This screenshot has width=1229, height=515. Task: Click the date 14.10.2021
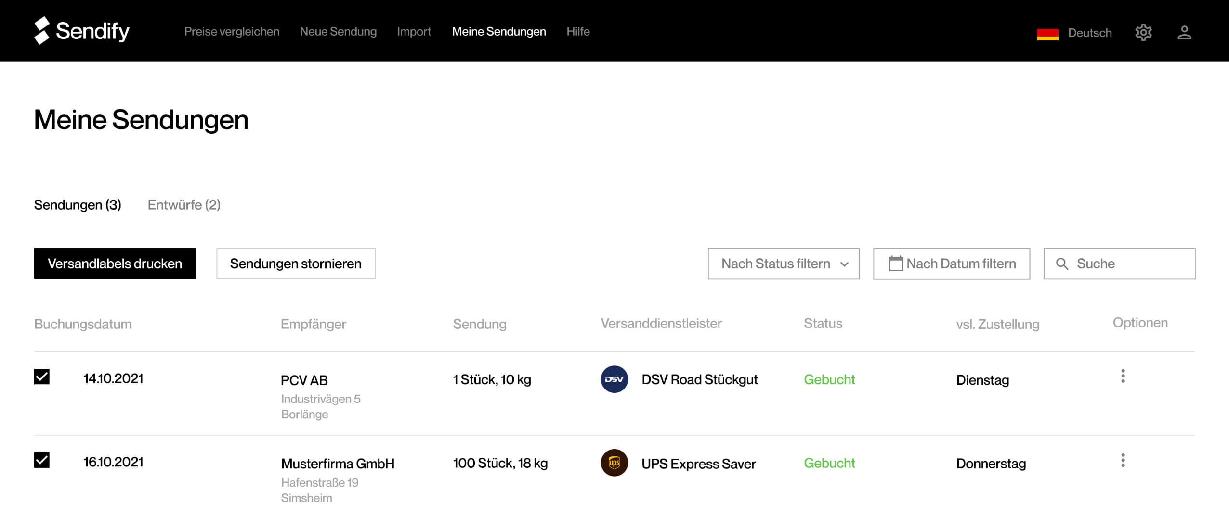[114, 378]
